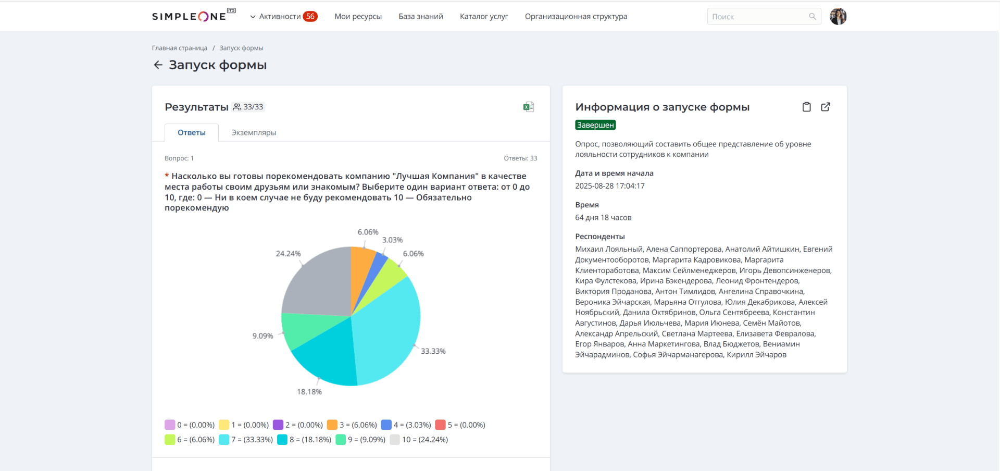This screenshot has height=471, width=1000.
Task: Click the back arrow beside Запуск формы
Action: click(158, 65)
